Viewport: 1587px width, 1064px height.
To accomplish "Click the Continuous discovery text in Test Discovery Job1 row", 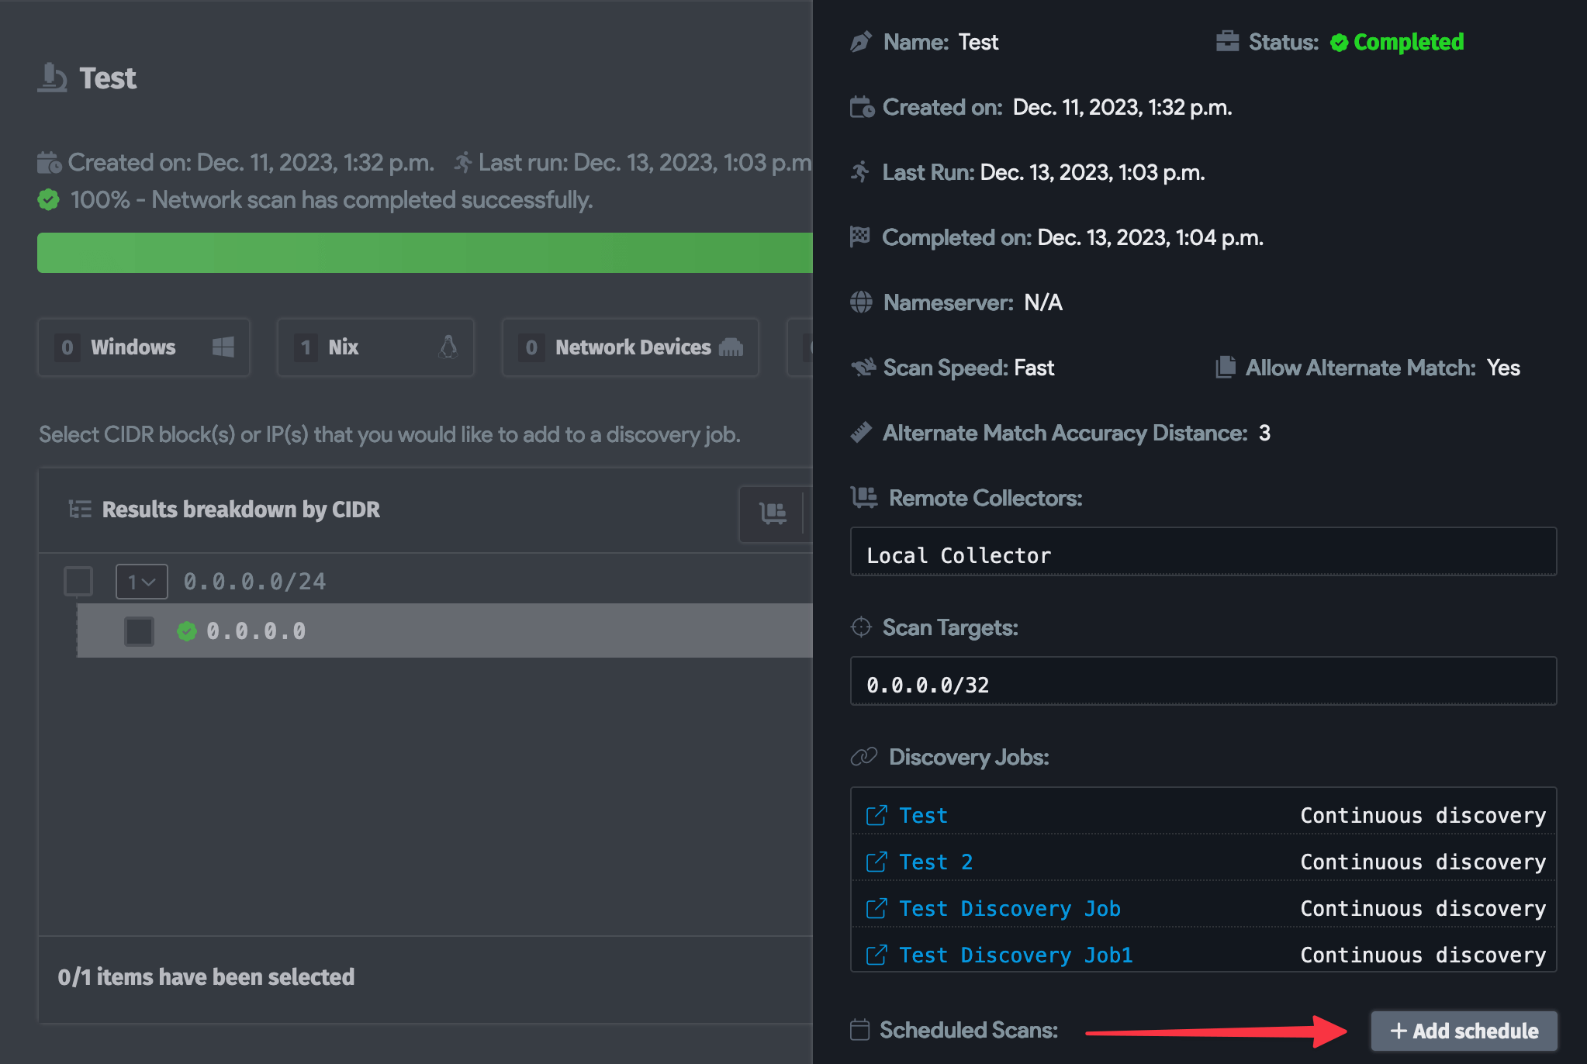I will [x=1423, y=955].
